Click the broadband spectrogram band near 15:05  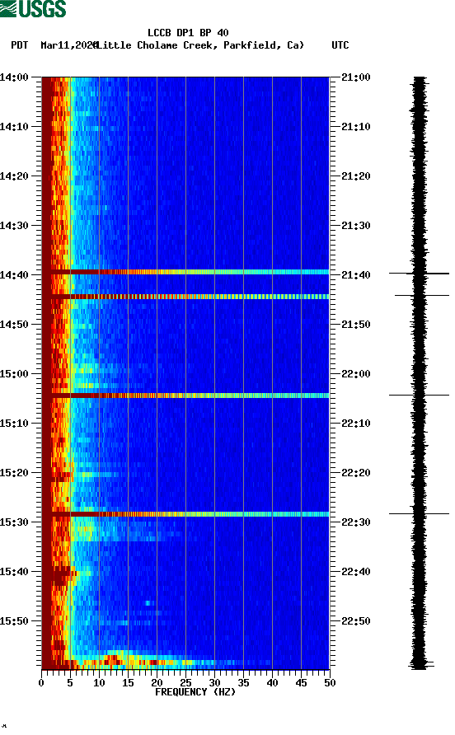click(185, 396)
